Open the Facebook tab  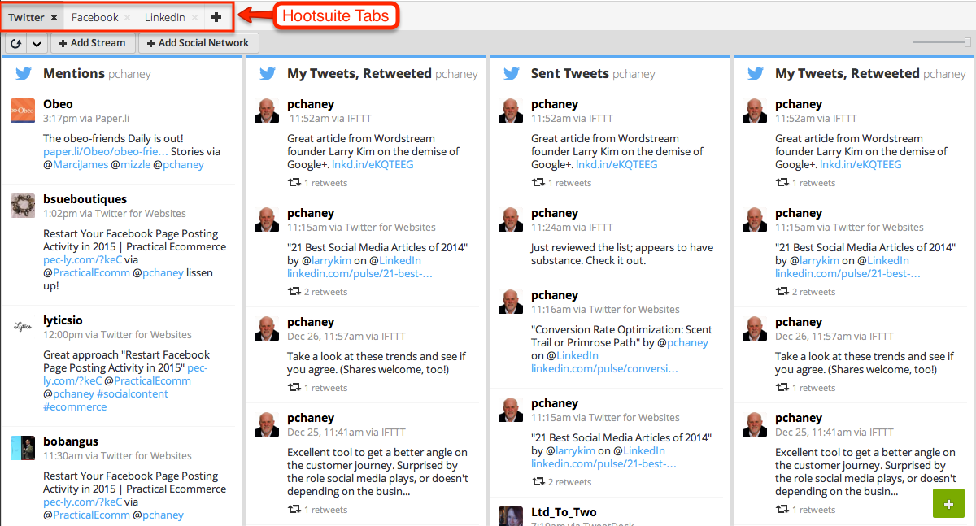tap(95, 17)
